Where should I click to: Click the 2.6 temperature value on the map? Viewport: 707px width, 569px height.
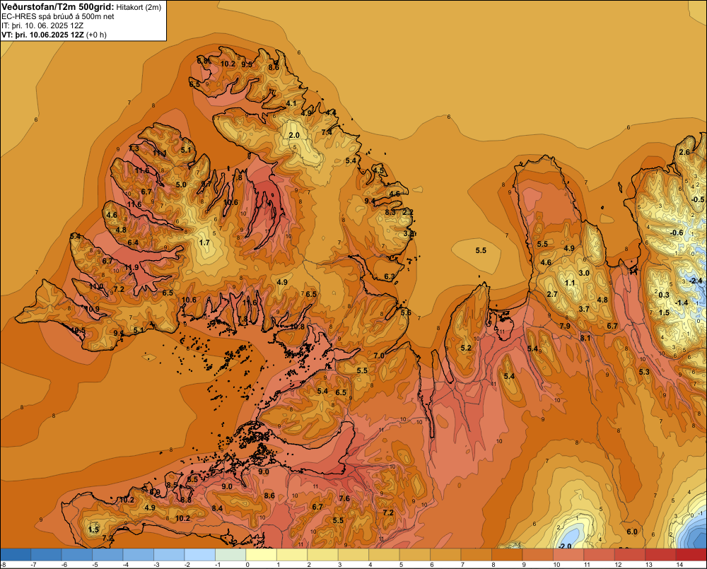[x=684, y=152]
